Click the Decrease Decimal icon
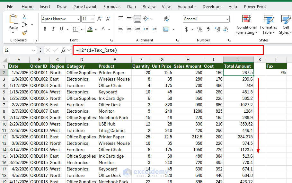This screenshot has height=183, width=292. pos(226,29)
